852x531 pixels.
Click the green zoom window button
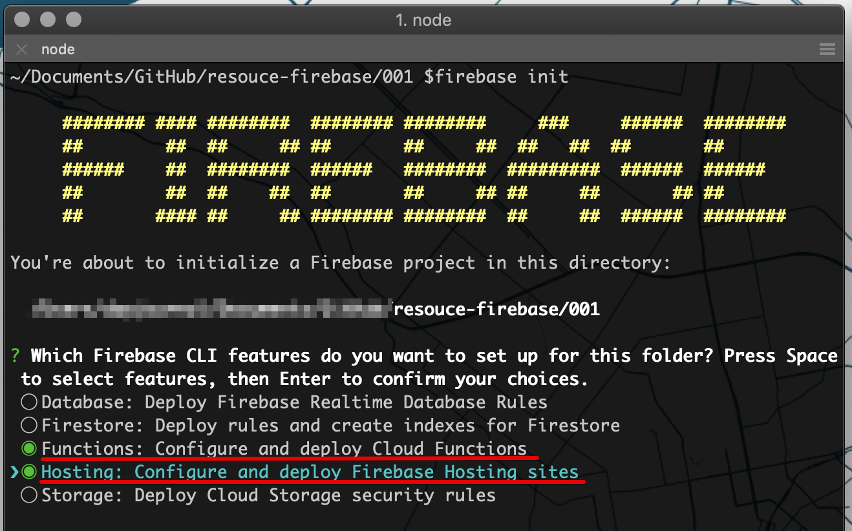[74, 19]
